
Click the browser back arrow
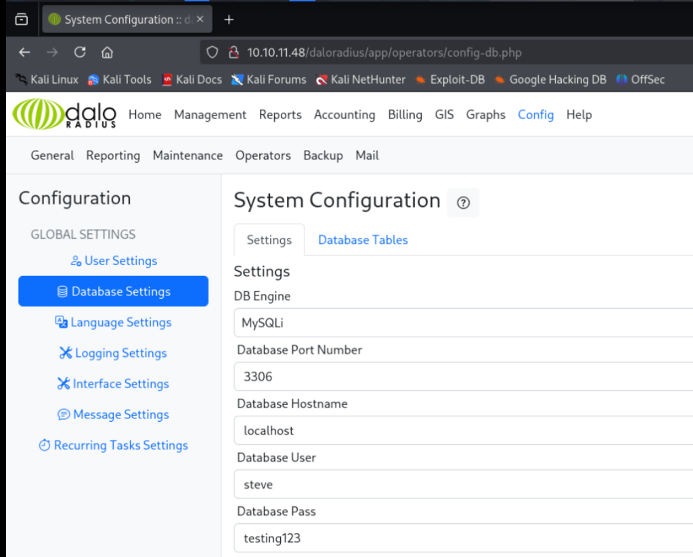24,53
